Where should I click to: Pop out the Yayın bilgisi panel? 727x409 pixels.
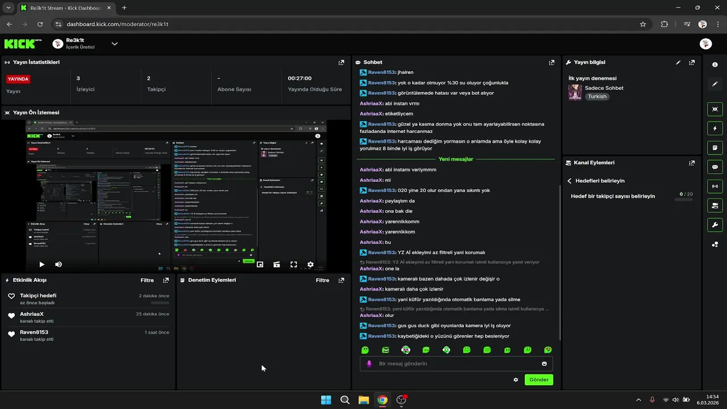pos(692,62)
